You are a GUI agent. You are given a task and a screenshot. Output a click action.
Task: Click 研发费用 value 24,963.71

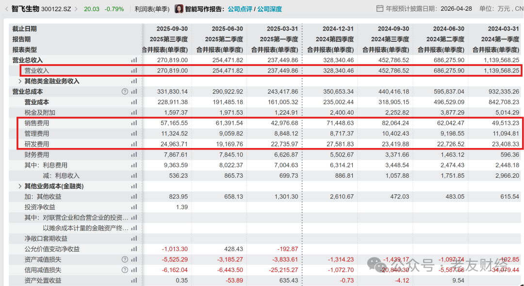tap(174, 144)
